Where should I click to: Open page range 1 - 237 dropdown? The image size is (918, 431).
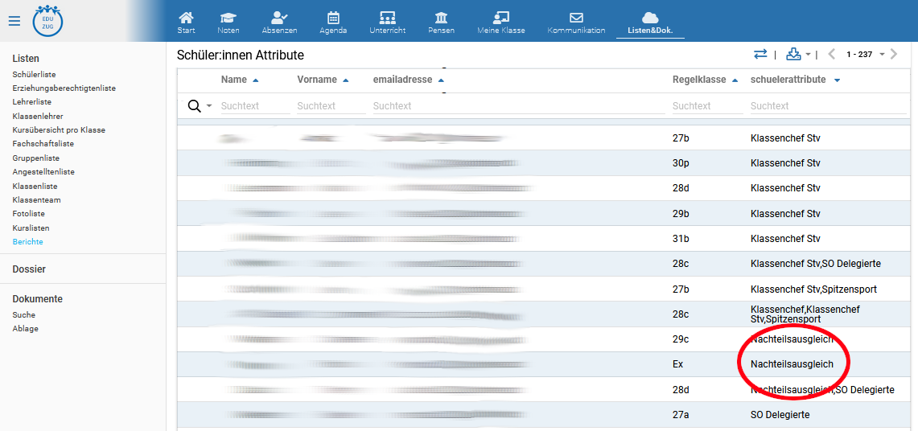click(882, 55)
